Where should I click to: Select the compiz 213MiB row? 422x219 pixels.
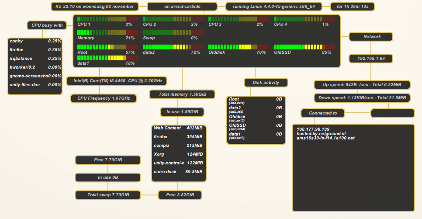[178, 146]
